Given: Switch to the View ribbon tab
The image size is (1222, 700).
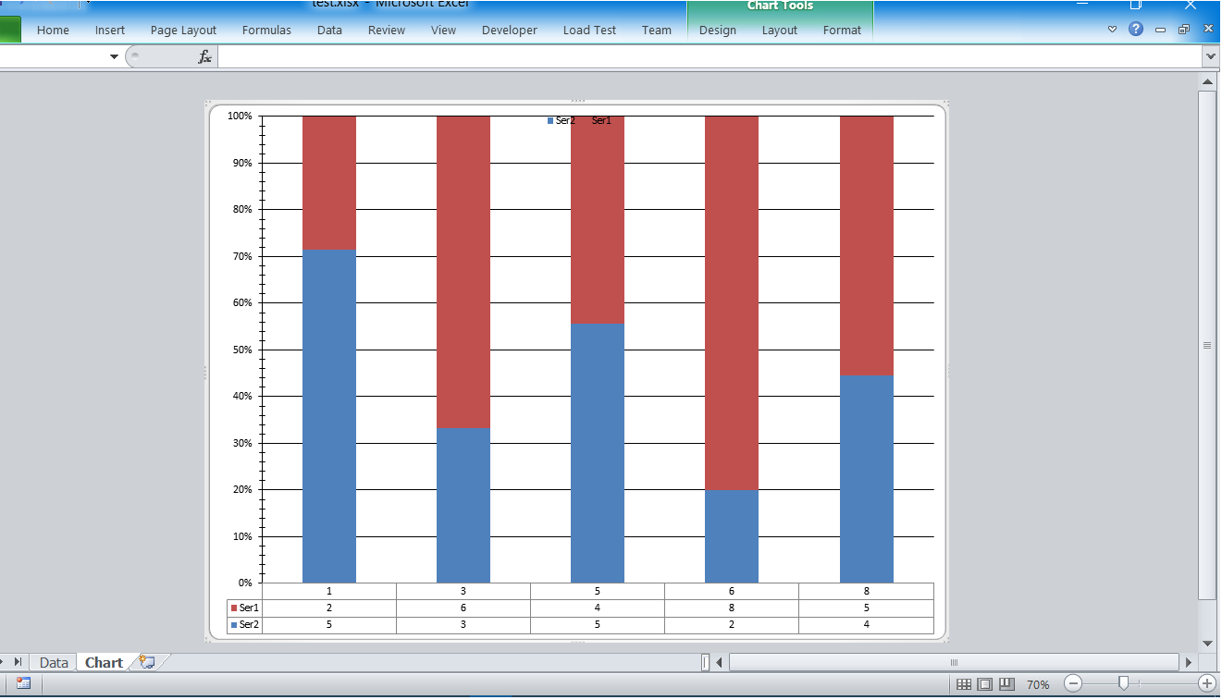Looking at the screenshot, I should tap(444, 30).
